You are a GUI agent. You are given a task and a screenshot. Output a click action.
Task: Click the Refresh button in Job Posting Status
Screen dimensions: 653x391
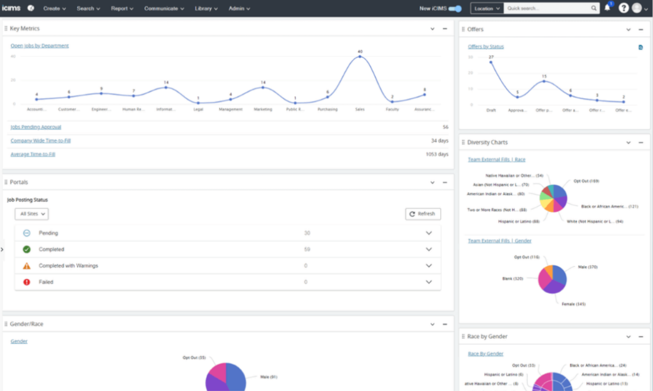[423, 214]
